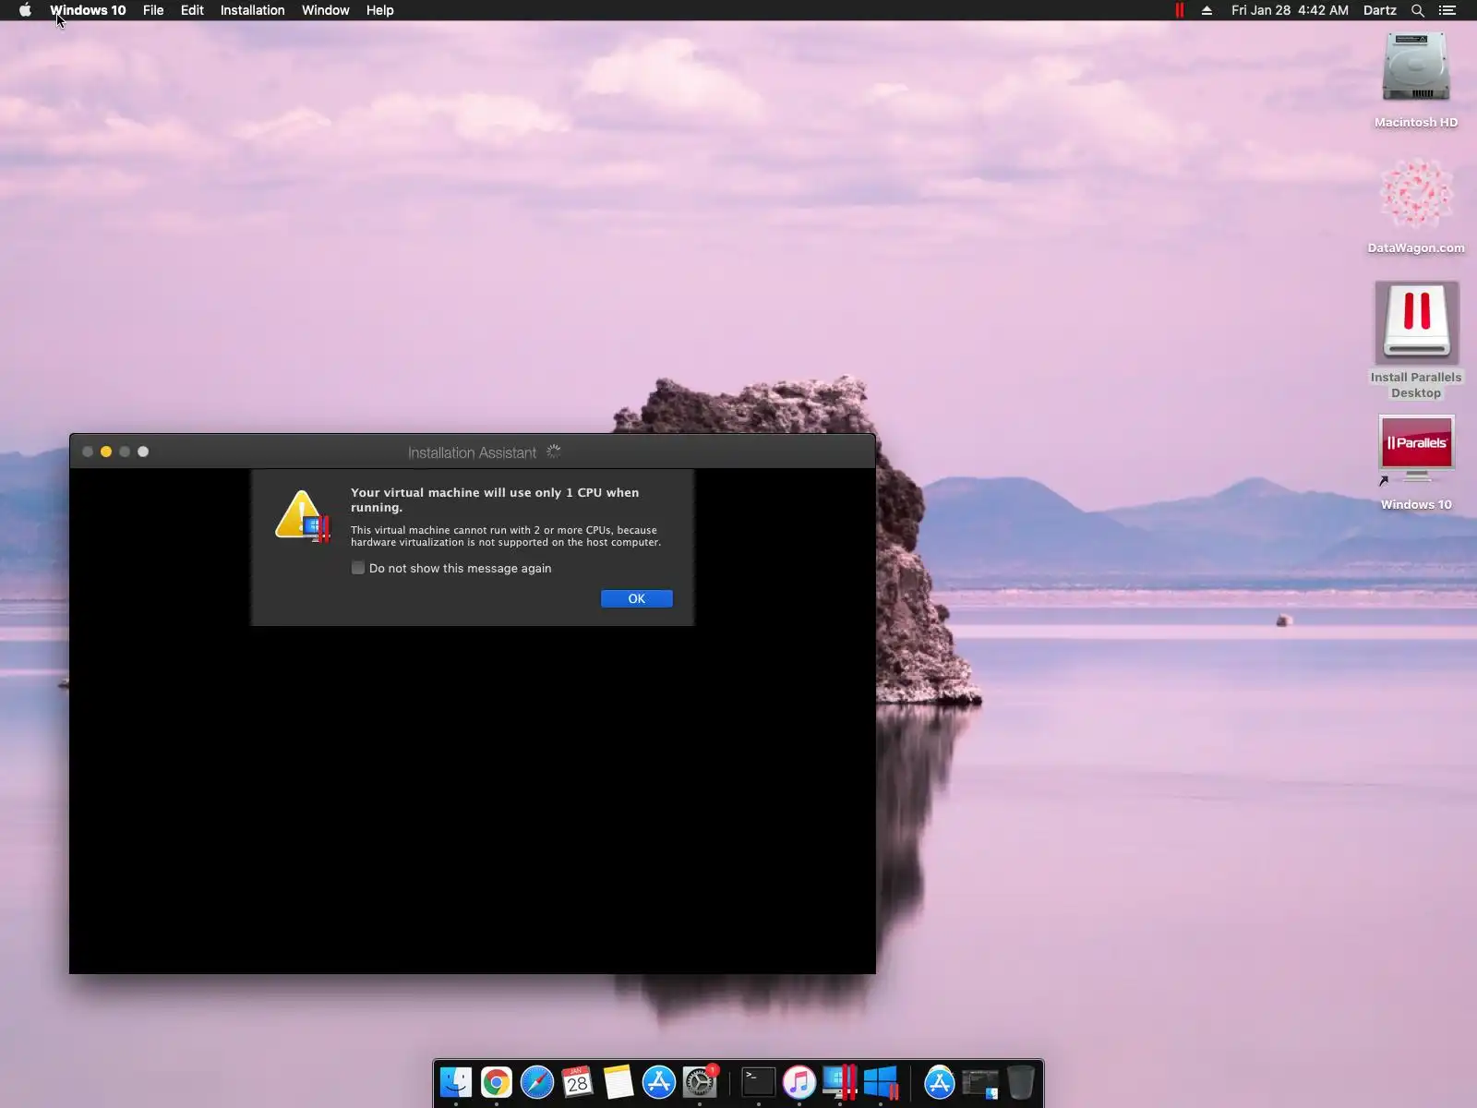Click the Parallels status icon in menu bar
Screen dimensions: 1477x1108
[1180, 10]
